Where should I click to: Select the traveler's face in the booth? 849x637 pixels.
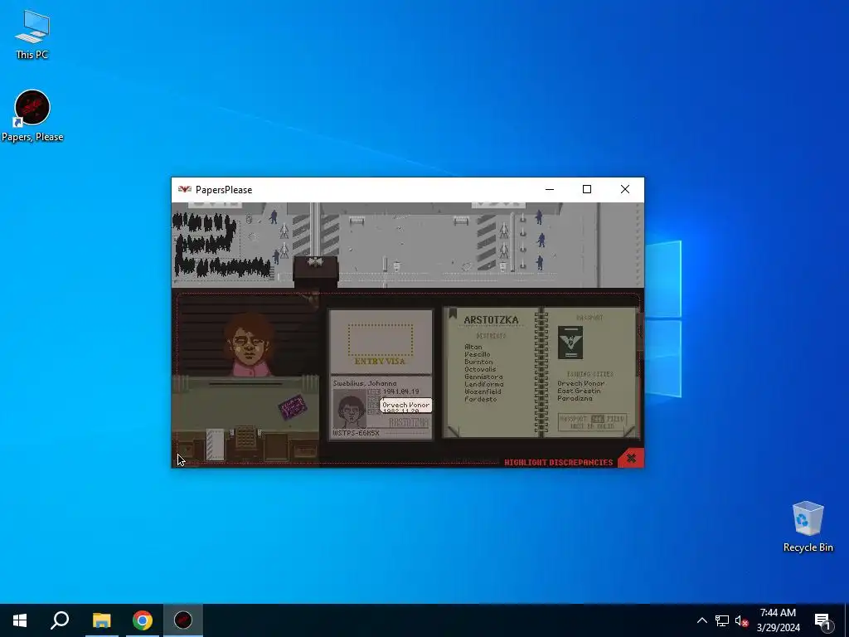click(x=249, y=343)
